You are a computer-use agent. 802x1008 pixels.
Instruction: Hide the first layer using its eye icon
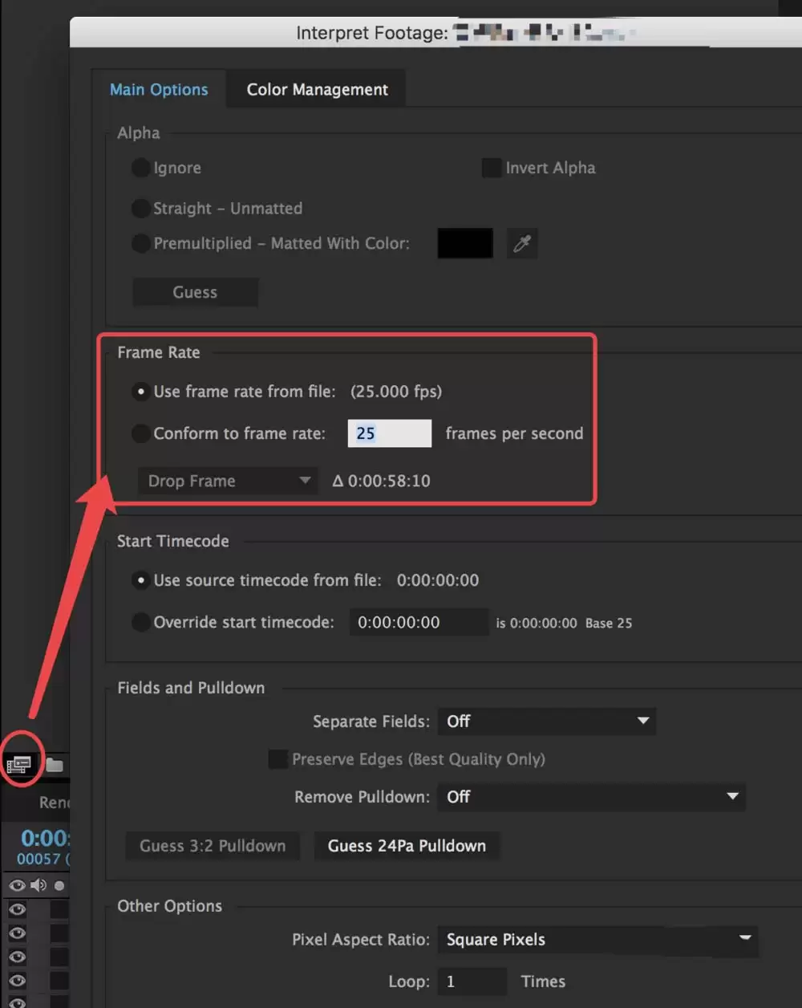pos(17,909)
